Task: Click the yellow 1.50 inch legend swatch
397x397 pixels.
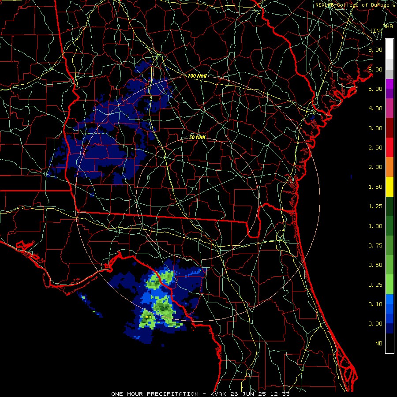Action: (x=390, y=187)
